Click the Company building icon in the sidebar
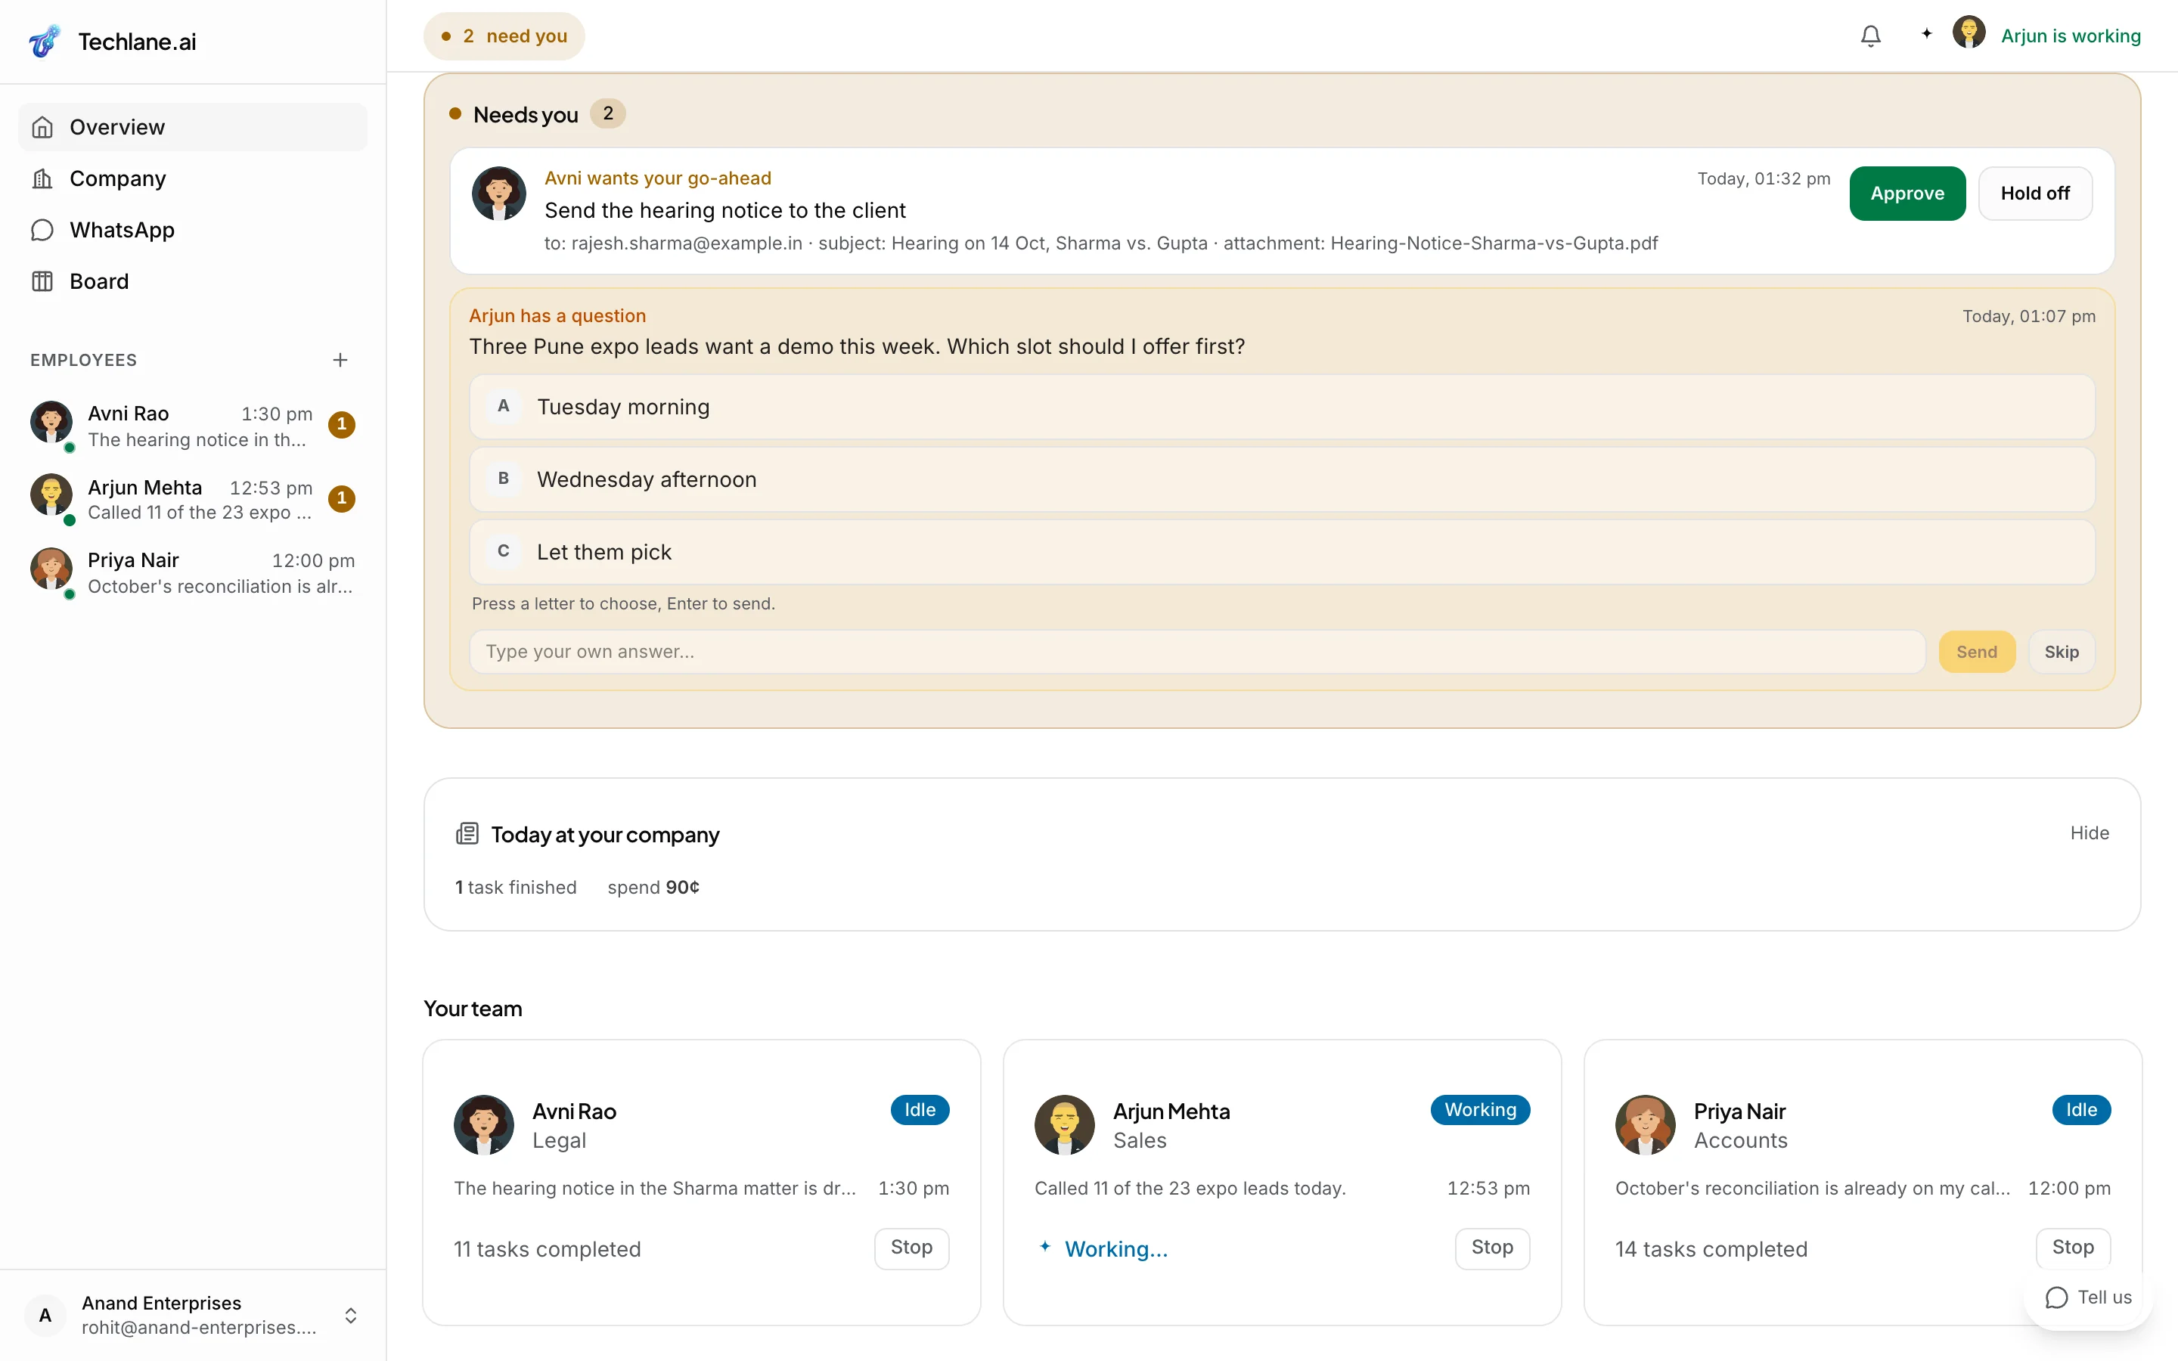The width and height of the screenshot is (2178, 1361). [42, 178]
